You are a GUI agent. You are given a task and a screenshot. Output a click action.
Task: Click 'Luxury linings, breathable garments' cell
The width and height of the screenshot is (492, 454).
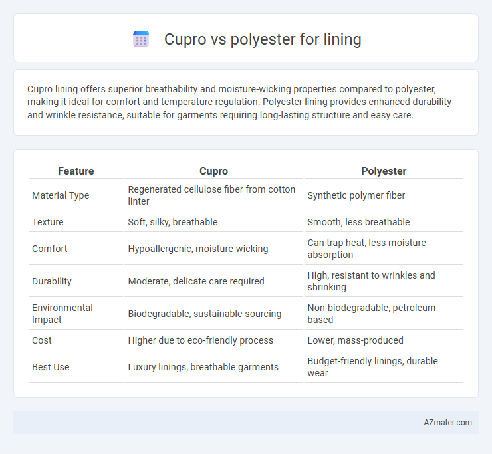point(213,367)
